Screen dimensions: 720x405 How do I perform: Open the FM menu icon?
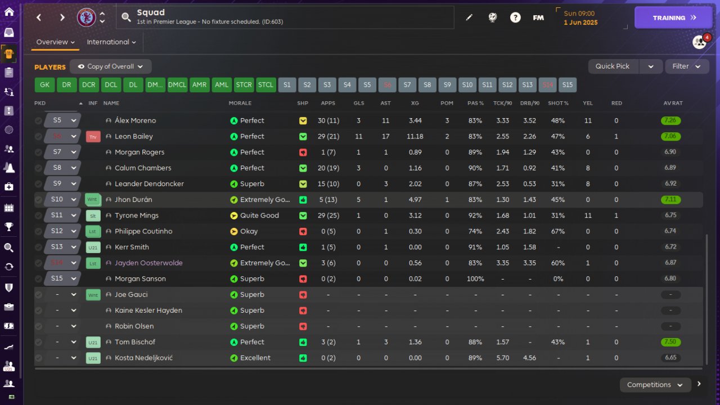coord(538,17)
